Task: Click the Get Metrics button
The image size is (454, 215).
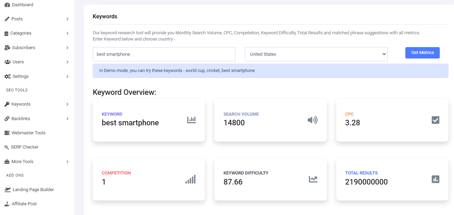Action: (422, 53)
